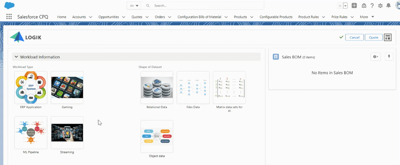Expand the Opportunities tab chevron
This screenshot has width=400, height=165.
[x=124, y=17]
